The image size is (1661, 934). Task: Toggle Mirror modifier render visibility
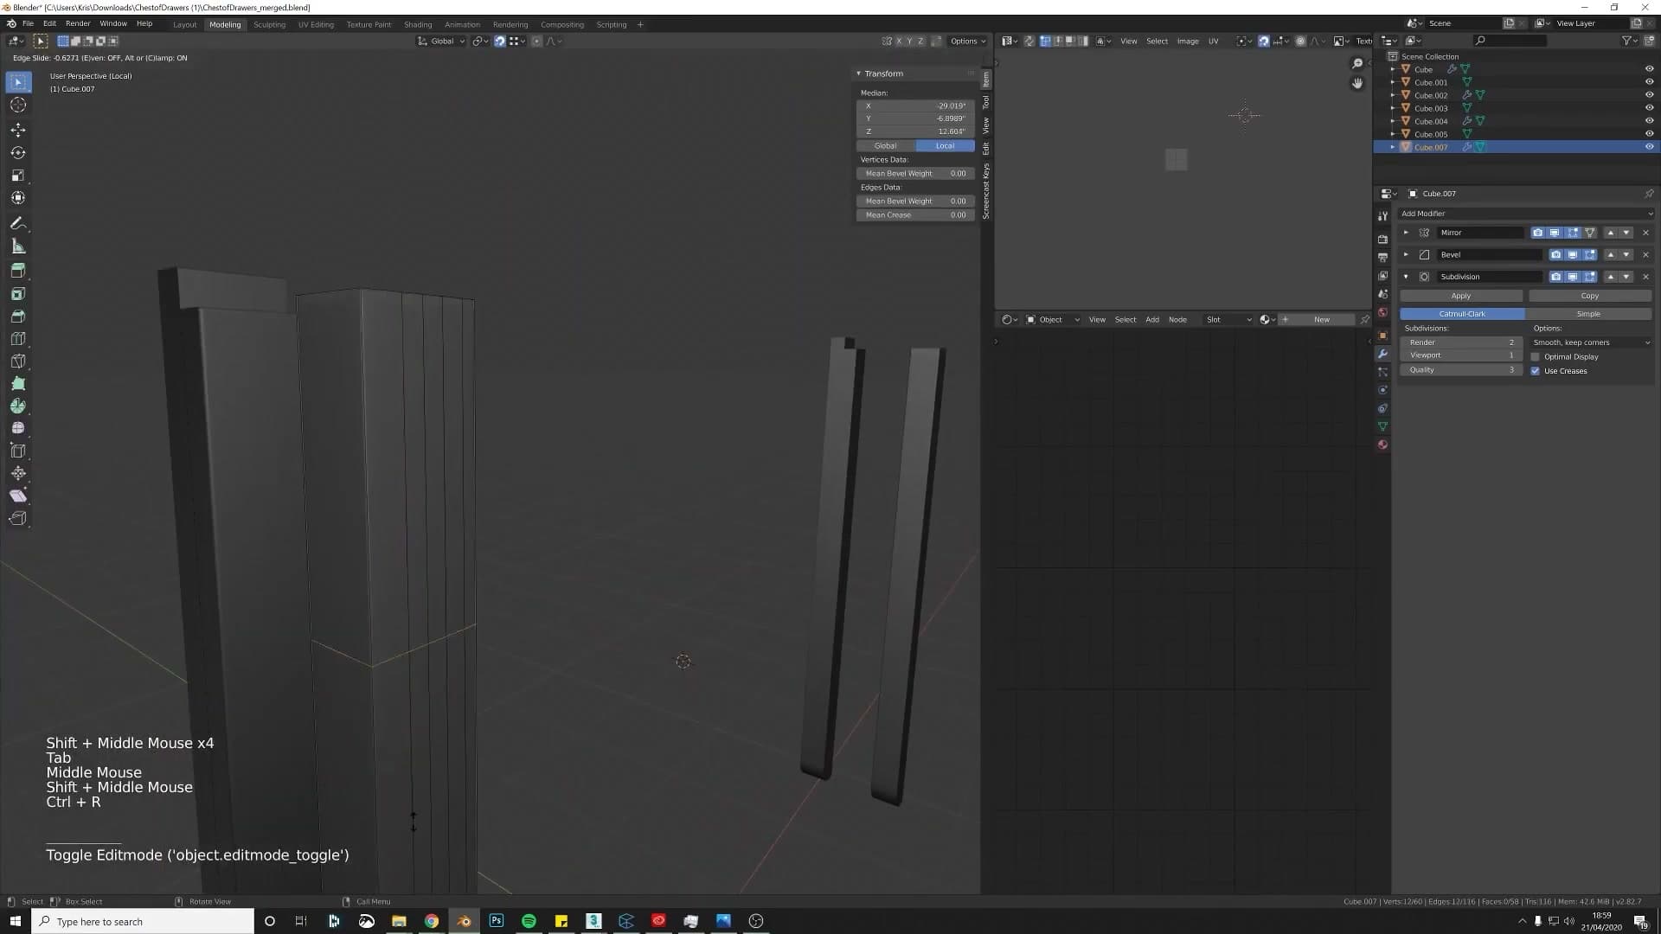[x=1537, y=233]
